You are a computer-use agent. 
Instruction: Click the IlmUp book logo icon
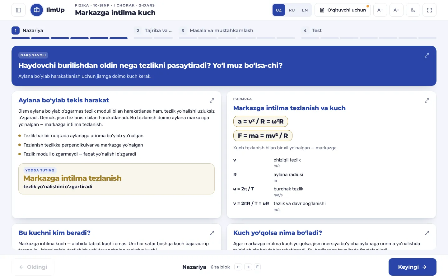[x=37, y=10]
